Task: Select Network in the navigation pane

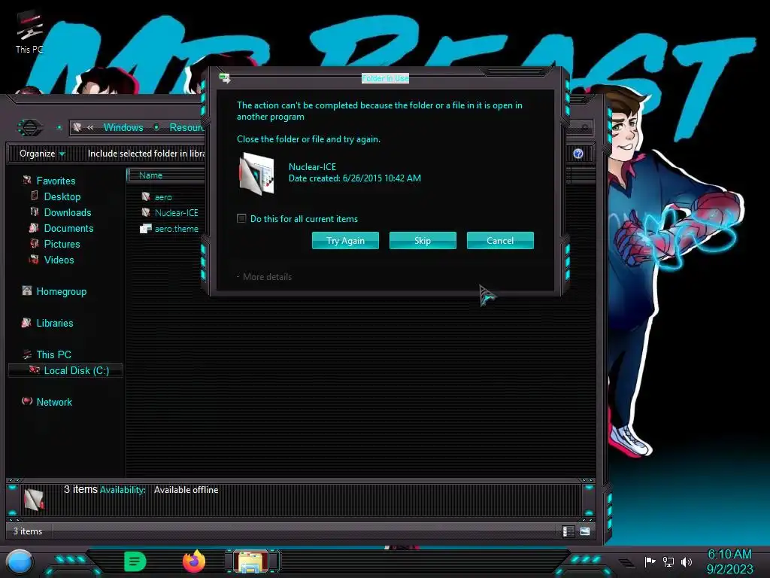Action: (x=54, y=402)
